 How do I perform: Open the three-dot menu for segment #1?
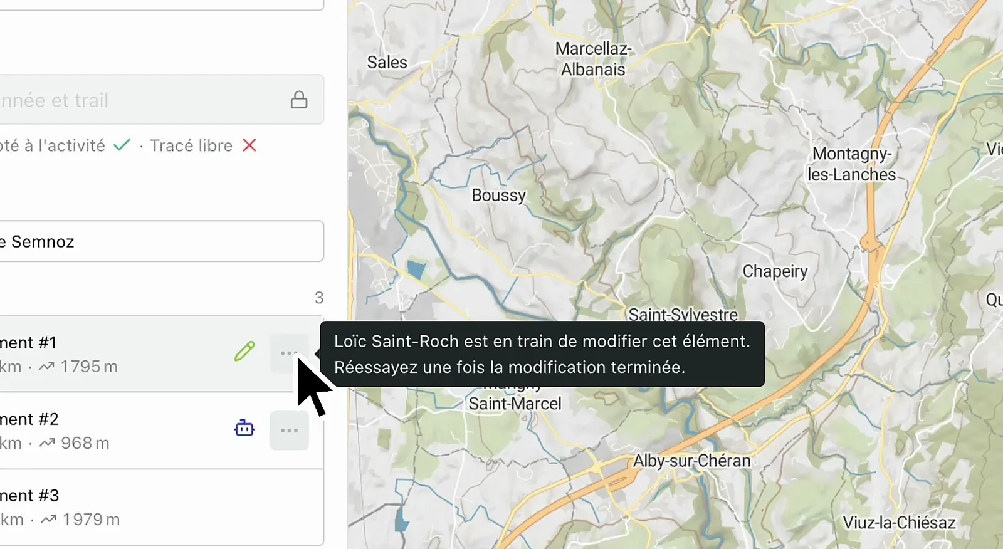pyautogui.click(x=289, y=353)
